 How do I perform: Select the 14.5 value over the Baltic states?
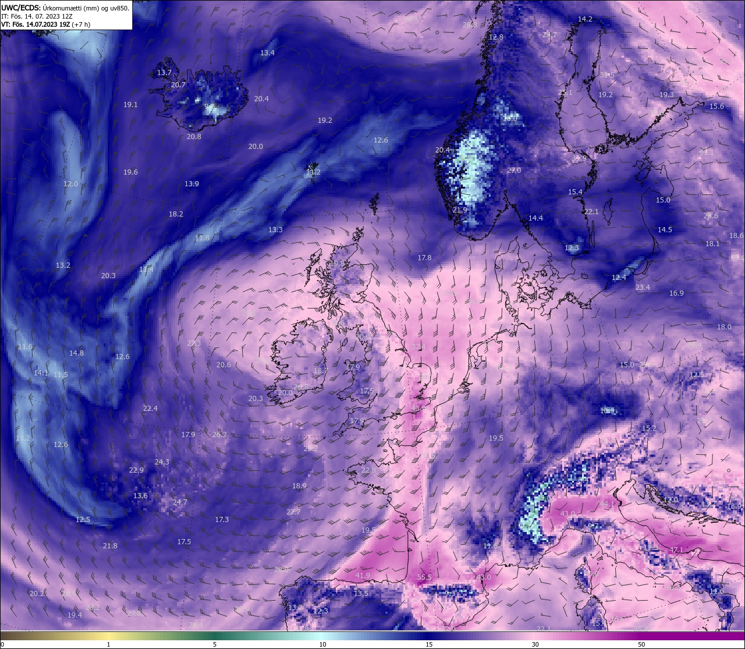coord(665,230)
